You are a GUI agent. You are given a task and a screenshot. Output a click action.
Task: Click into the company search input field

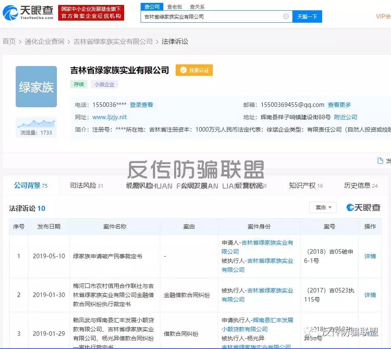210,17
